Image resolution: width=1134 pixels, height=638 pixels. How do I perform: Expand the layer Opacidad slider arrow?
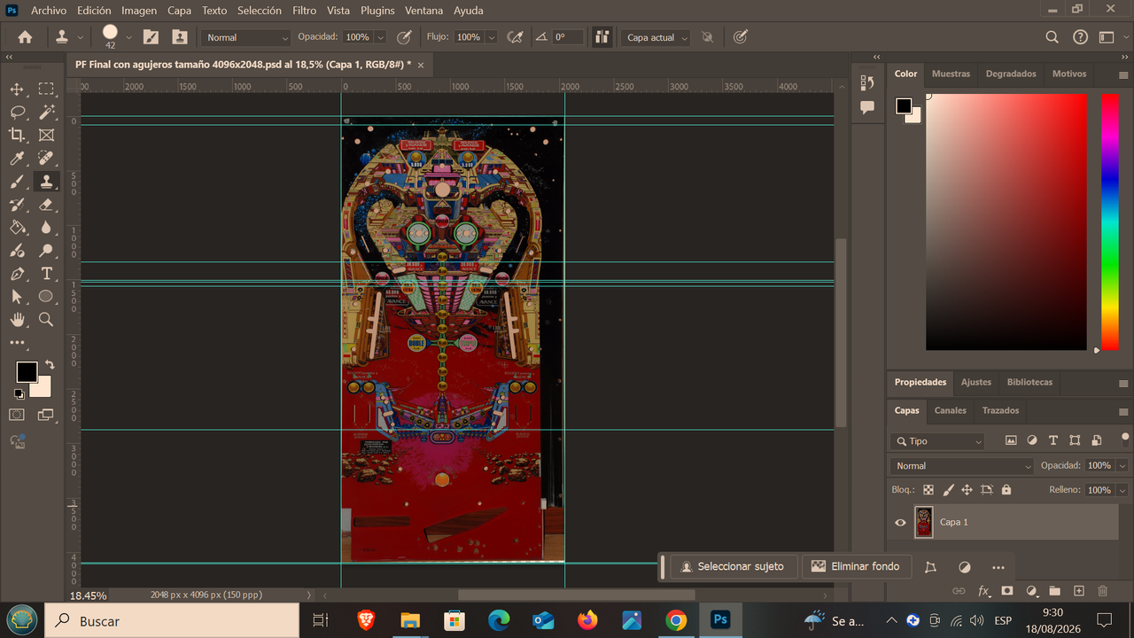click(x=1122, y=466)
